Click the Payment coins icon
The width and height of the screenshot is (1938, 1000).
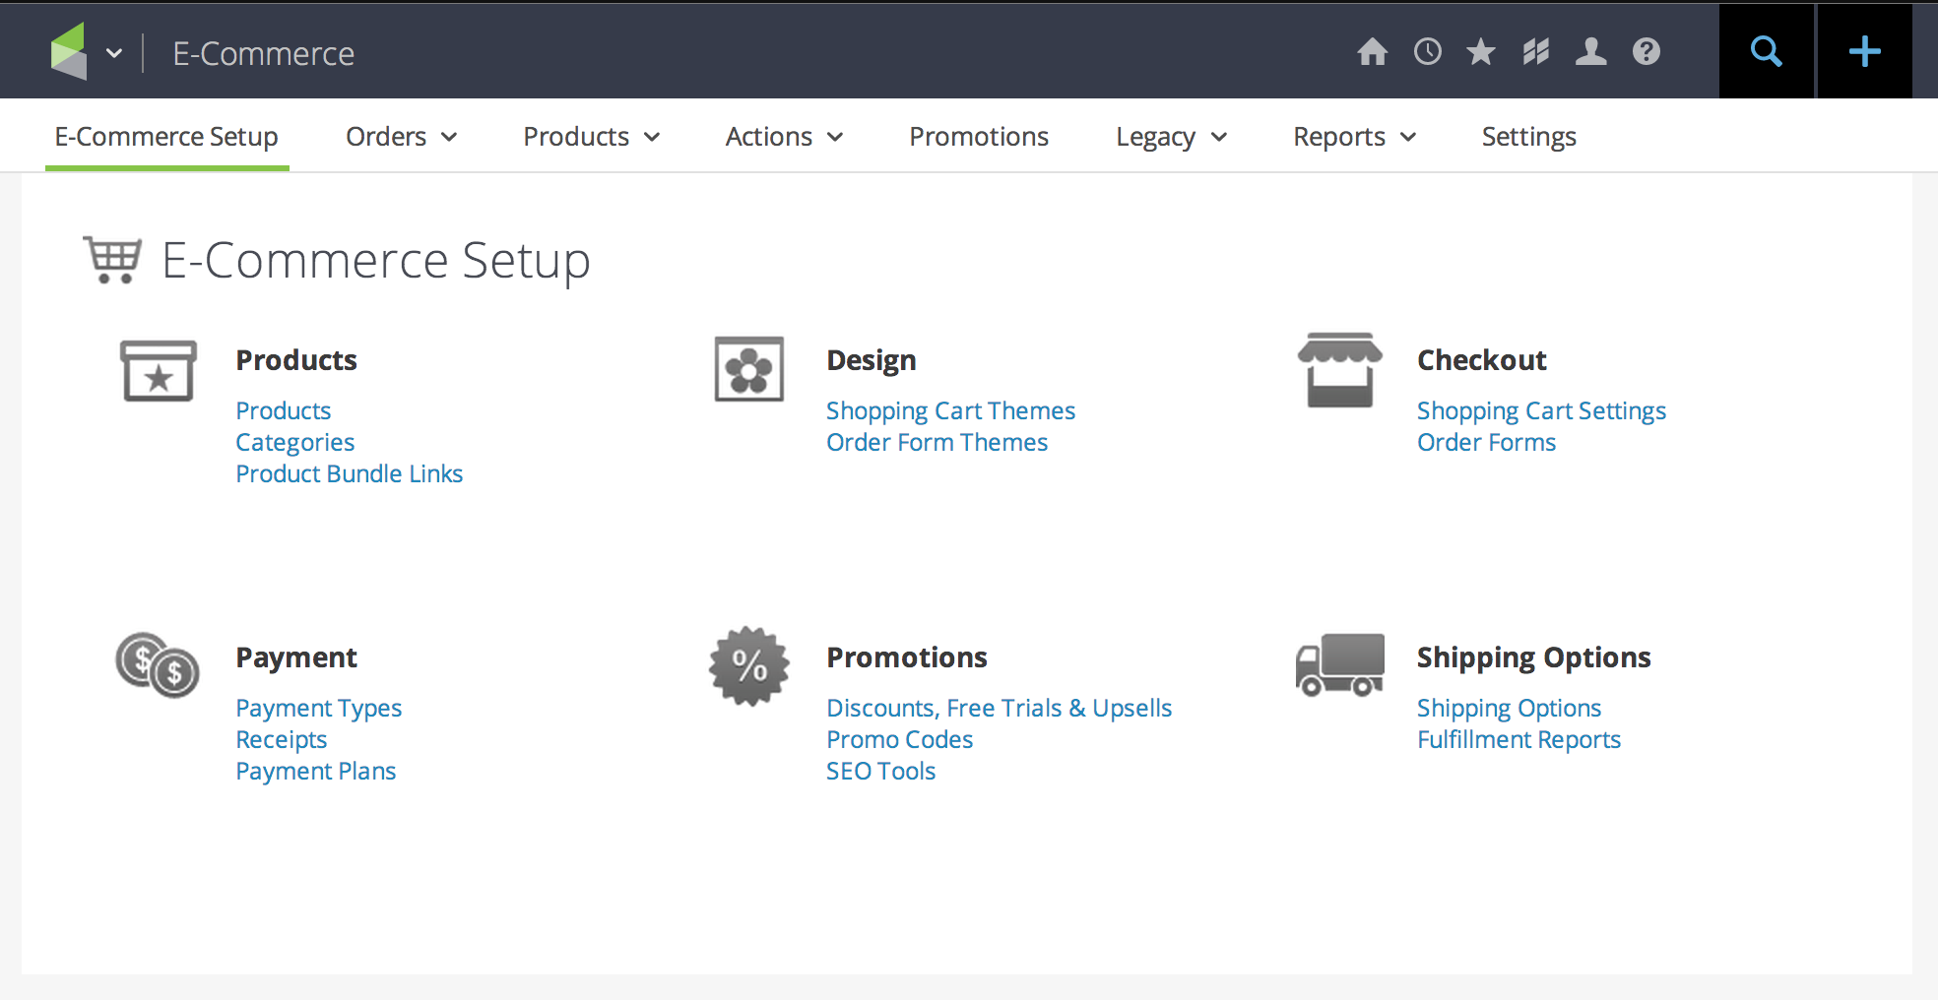(158, 664)
